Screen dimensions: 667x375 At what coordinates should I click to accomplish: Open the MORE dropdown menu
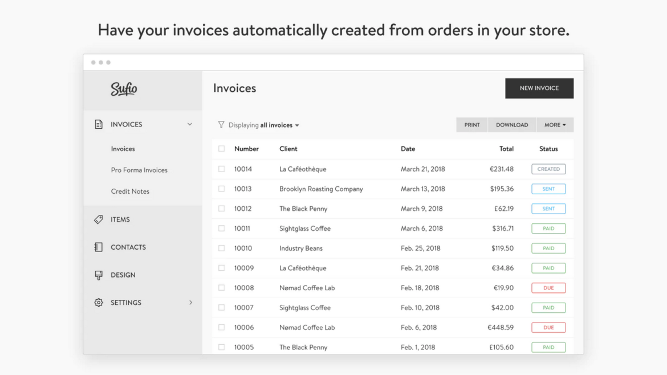pyautogui.click(x=555, y=125)
